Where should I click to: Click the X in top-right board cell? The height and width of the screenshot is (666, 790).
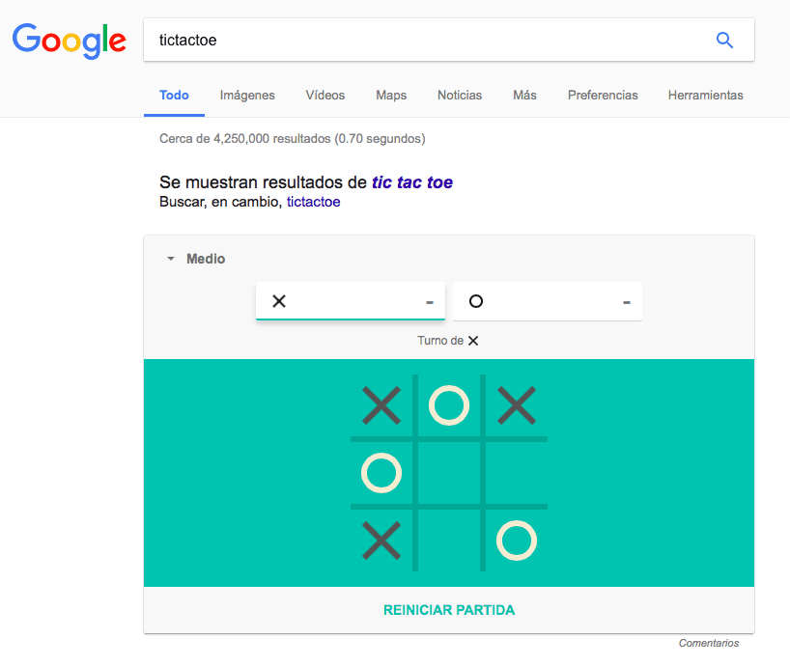tap(517, 405)
